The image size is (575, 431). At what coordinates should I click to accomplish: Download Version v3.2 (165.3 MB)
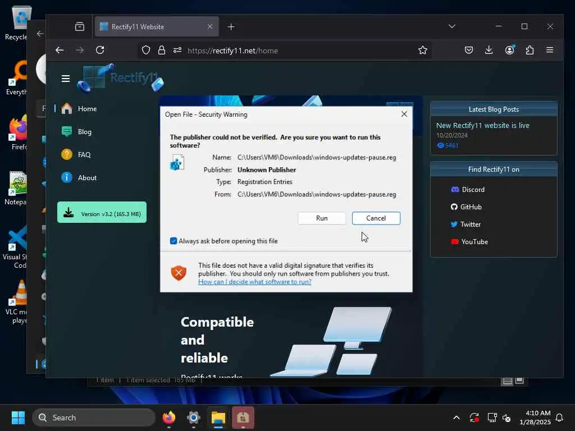click(102, 212)
